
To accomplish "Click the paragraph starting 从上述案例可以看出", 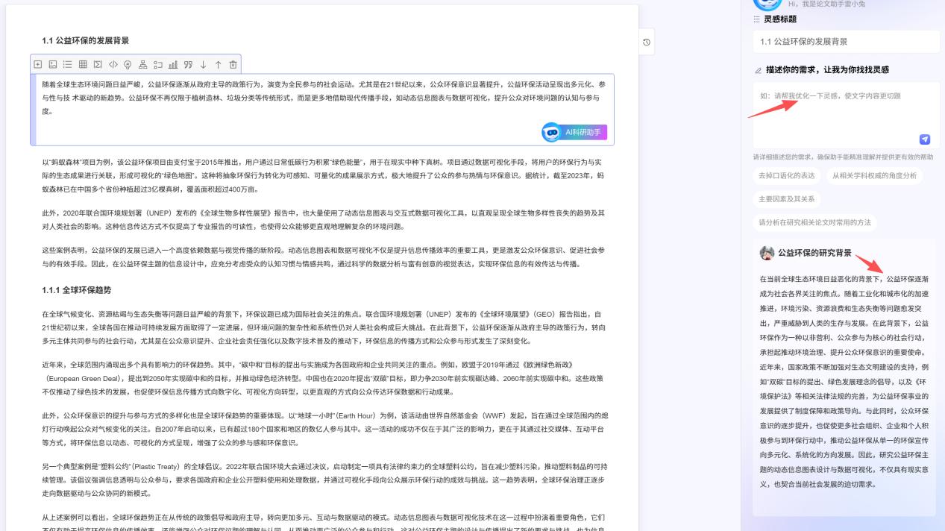I will (324, 523).
